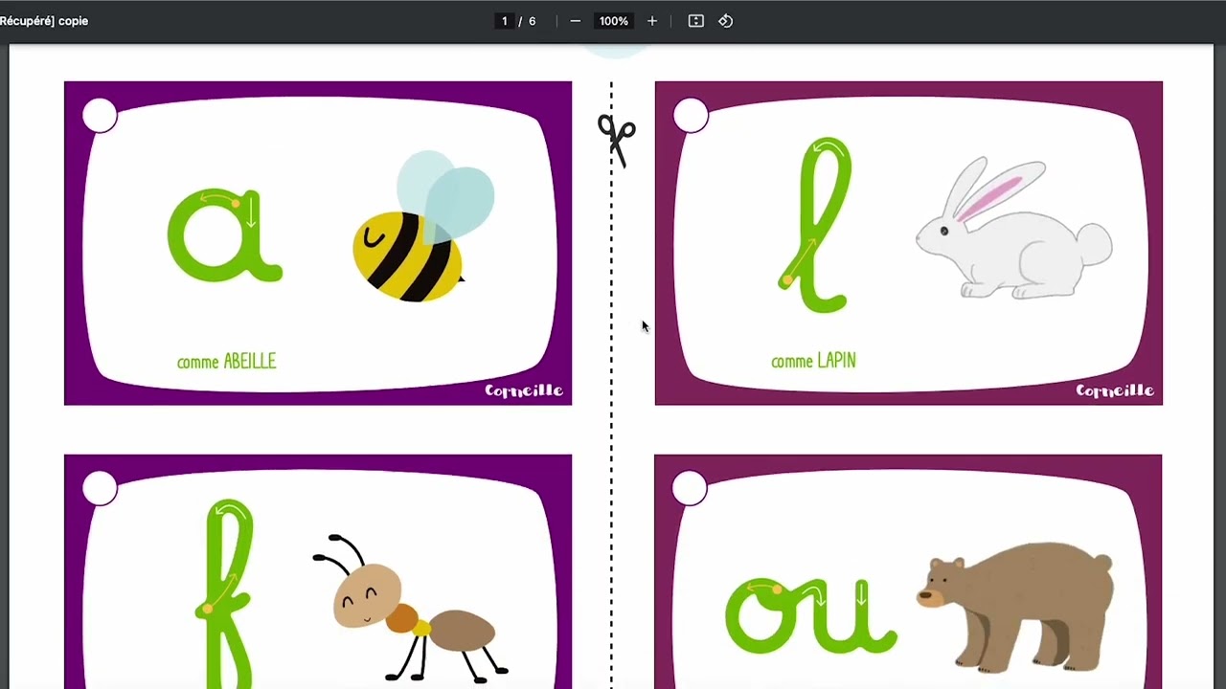The height and width of the screenshot is (689, 1226).
Task: Click the brown bear illustration
Action: click(1016, 608)
